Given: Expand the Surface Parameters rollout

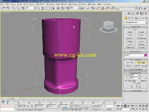Looking at the screenshot, I should [136, 69].
